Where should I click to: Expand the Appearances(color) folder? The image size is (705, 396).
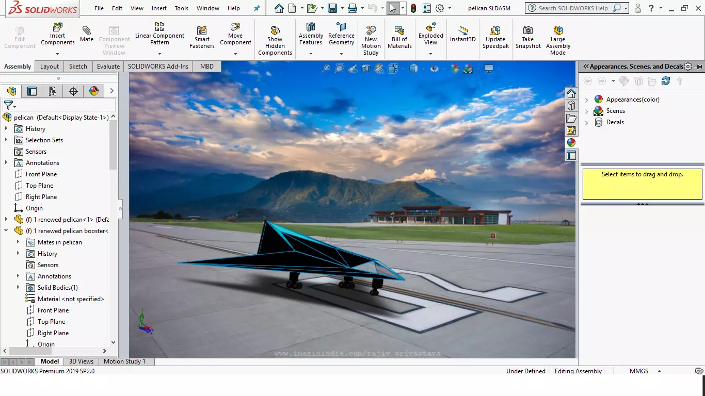587,100
